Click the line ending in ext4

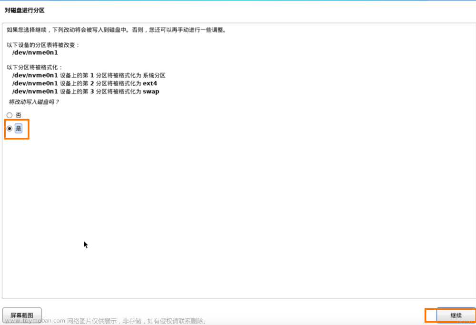pyautogui.click(x=85, y=83)
